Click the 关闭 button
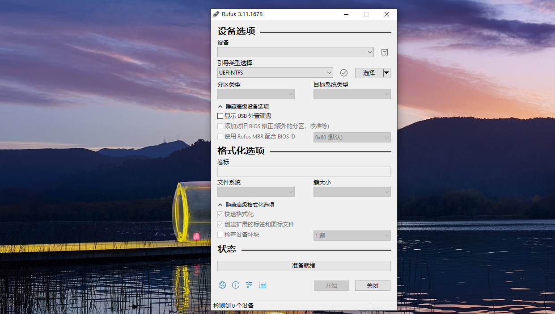This screenshot has width=555, height=314. (x=373, y=285)
